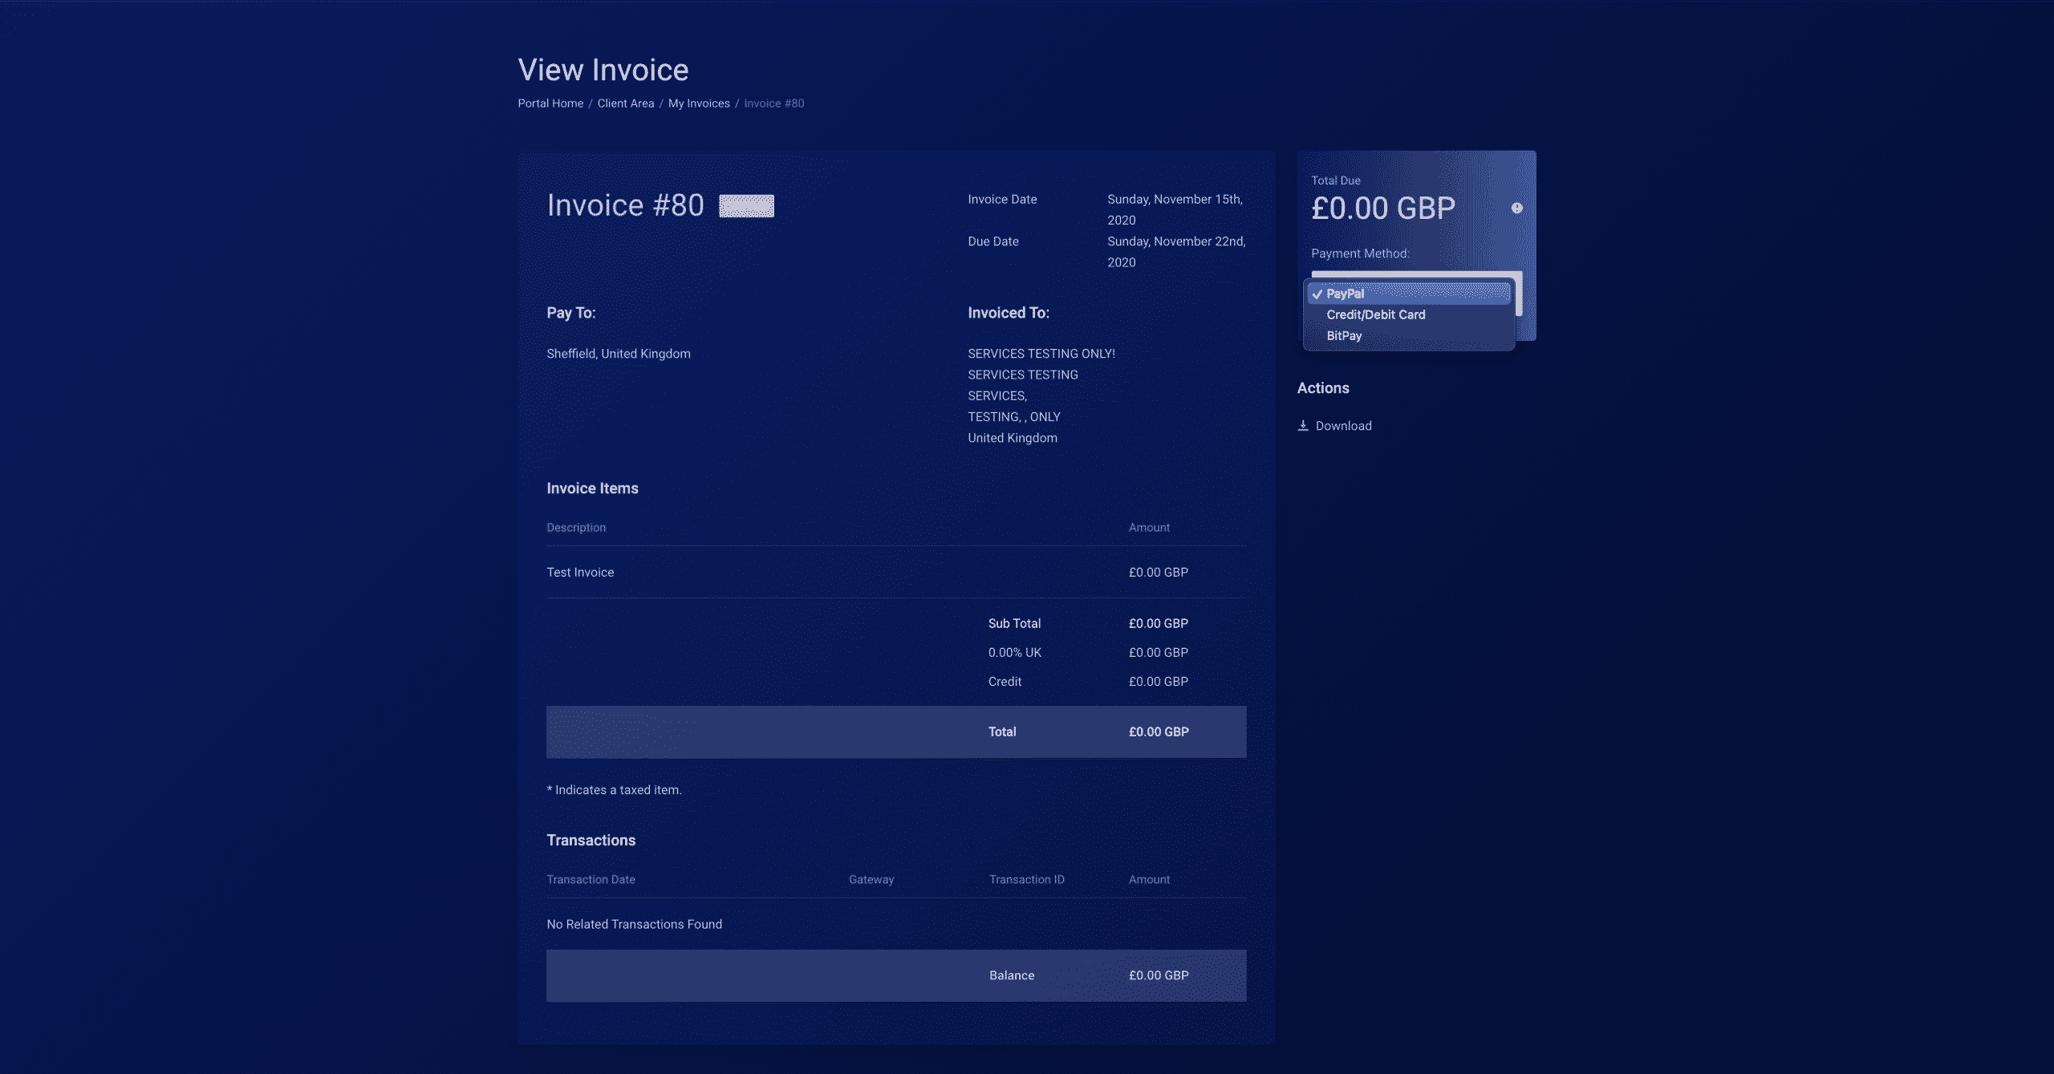Click the 'Invoice #80' breadcrumb text
The height and width of the screenshot is (1074, 2054).
773,103
